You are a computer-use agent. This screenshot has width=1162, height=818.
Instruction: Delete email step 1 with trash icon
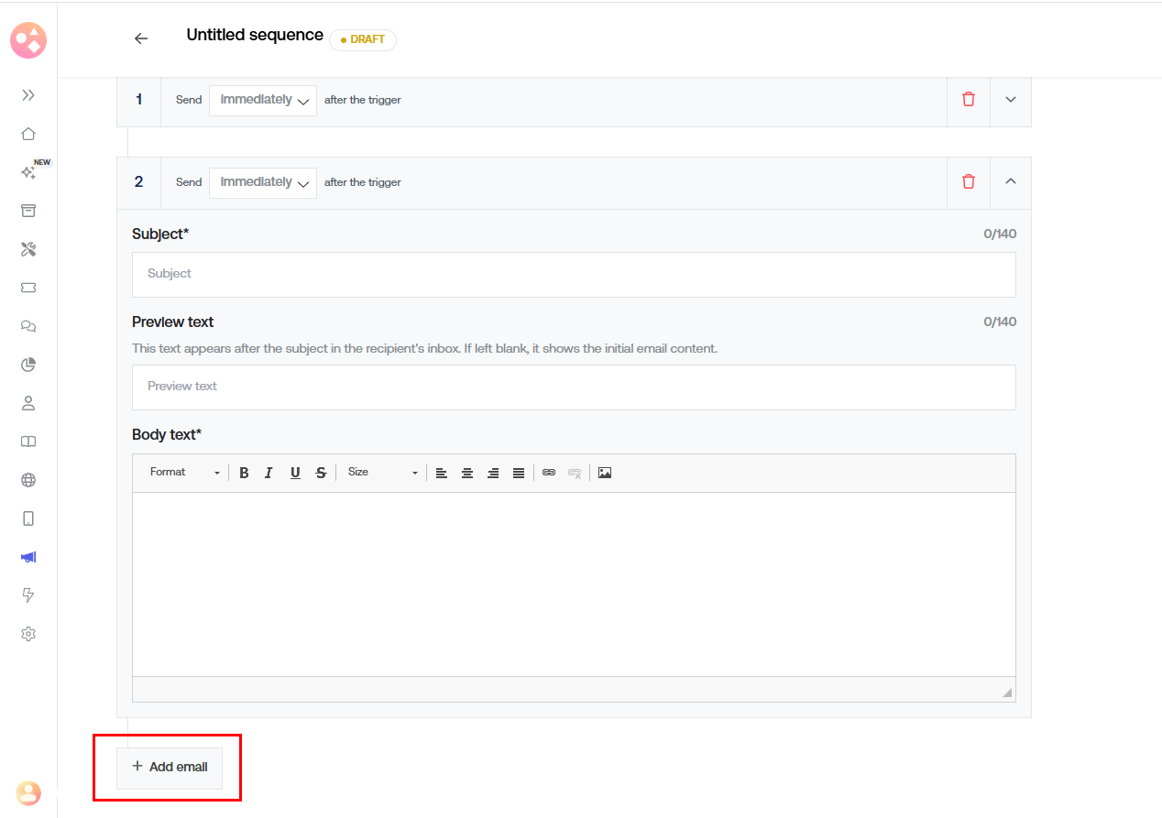(969, 99)
